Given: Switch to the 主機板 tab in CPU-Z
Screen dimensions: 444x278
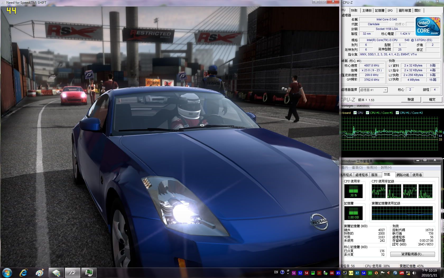Looking at the screenshot, I should pos(367,11).
